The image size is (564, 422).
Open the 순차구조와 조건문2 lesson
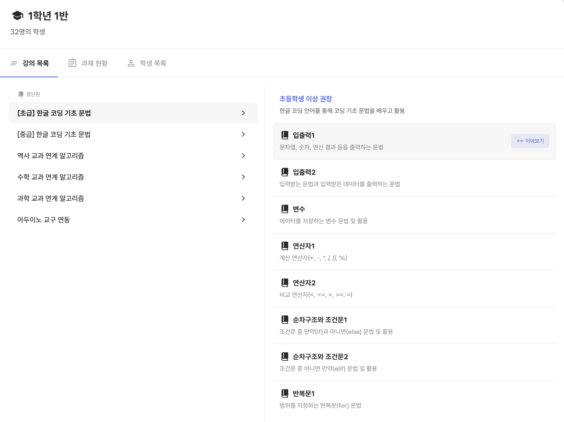(320, 357)
